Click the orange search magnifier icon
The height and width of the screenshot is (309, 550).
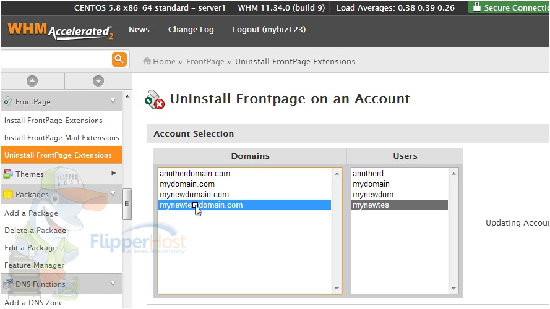click(x=119, y=59)
